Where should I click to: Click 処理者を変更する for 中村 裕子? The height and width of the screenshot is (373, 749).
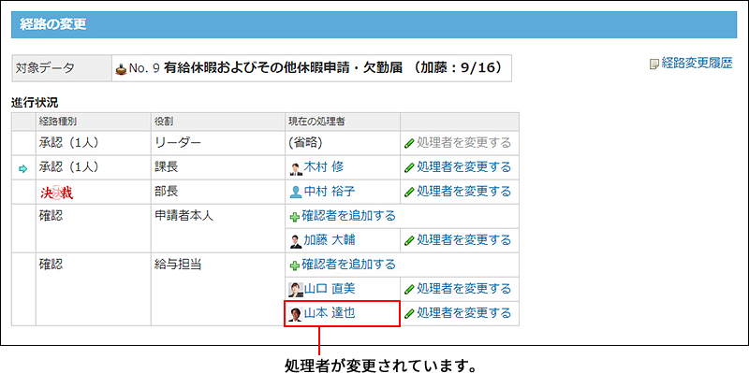(x=463, y=192)
